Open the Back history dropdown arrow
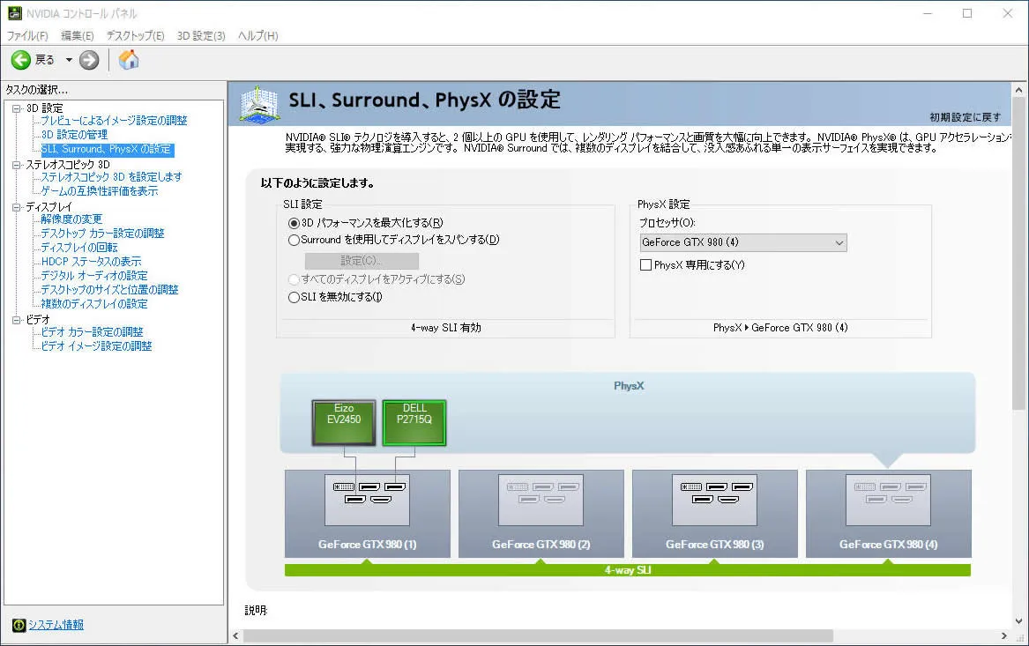The height and width of the screenshot is (646, 1029). [x=69, y=60]
